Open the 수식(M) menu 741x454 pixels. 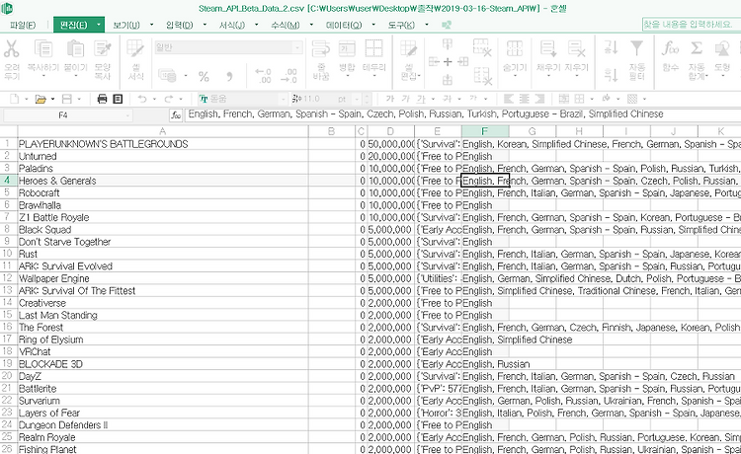coord(285,25)
